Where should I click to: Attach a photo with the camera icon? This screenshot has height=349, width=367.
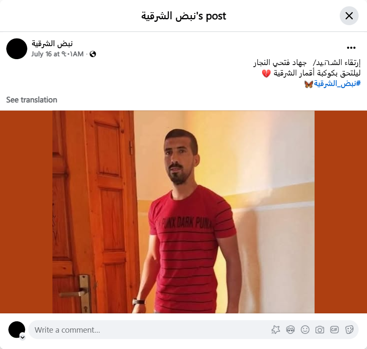(x=320, y=330)
